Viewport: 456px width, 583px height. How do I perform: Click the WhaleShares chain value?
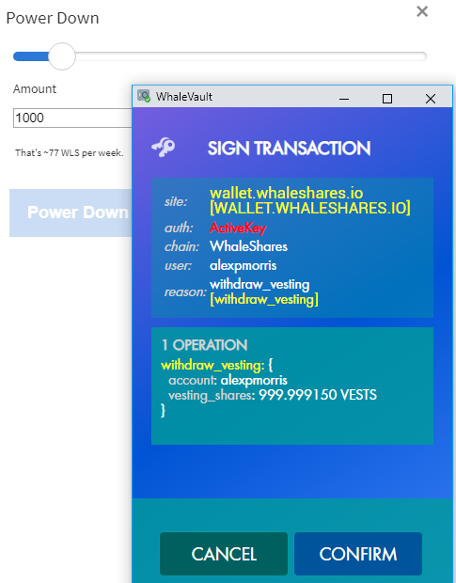(x=248, y=246)
